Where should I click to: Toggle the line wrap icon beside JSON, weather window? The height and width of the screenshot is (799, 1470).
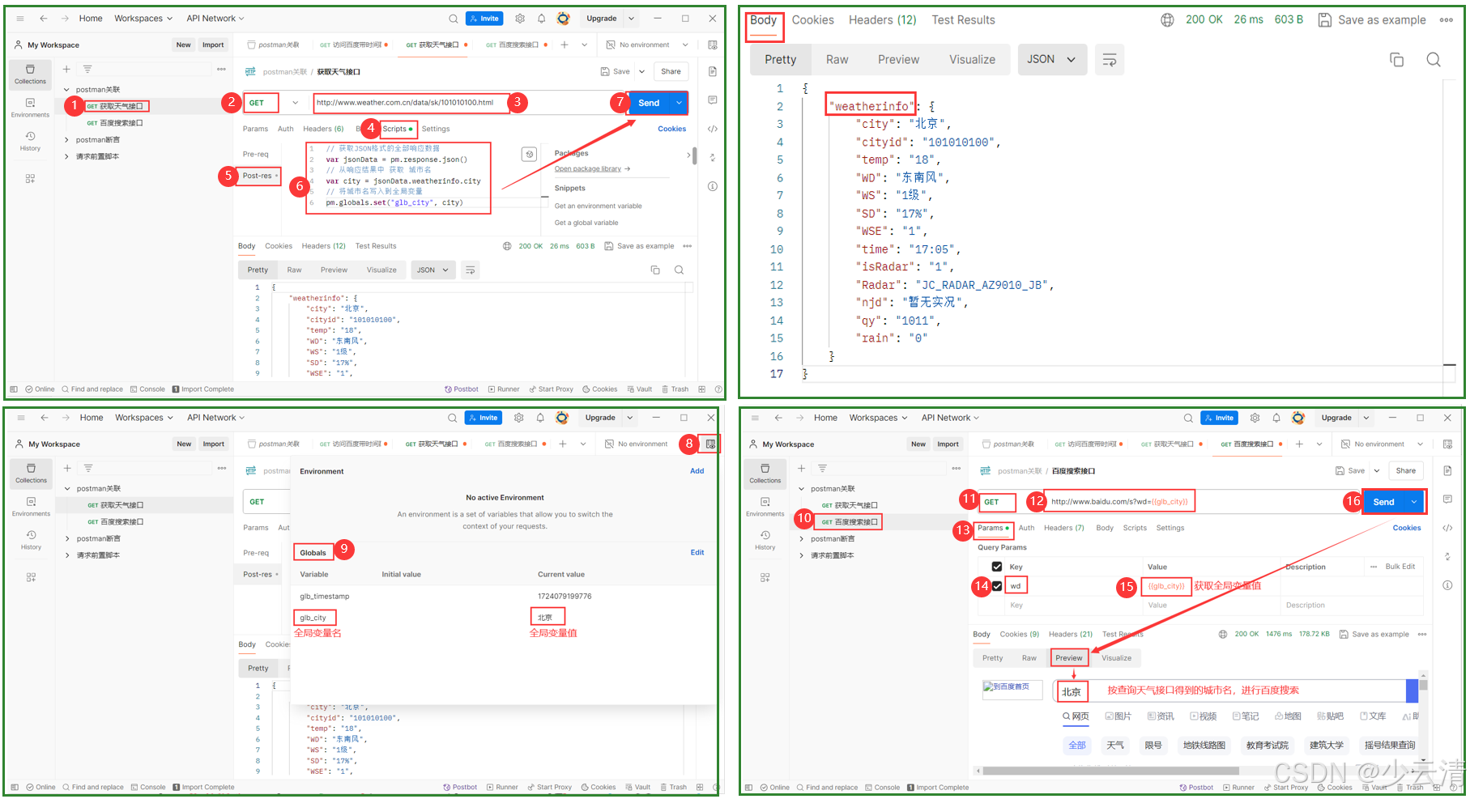click(x=470, y=270)
